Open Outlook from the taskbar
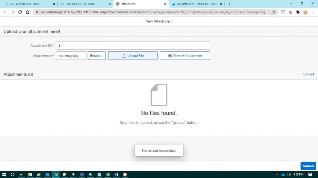Viewport: 318px width, 178px height. coord(48,174)
